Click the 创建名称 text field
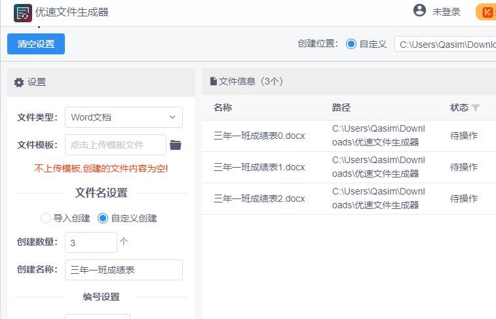The width and height of the screenshot is (496, 319). (x=123, y=270)
